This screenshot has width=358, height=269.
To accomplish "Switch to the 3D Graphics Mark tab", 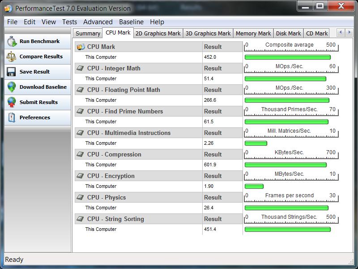I will (x=208, y=33).
